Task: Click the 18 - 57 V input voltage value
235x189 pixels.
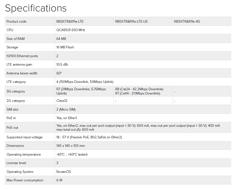Action: click(89, 137)
